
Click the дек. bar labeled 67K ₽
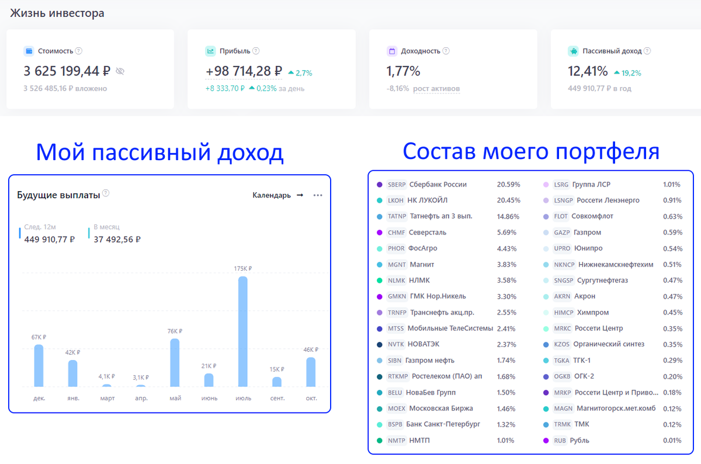coord(39,365)
